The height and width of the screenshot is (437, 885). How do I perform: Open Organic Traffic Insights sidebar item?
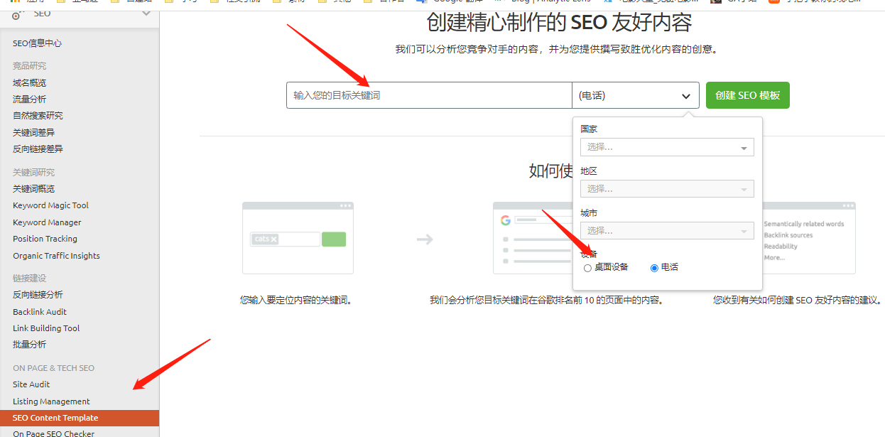(x=56, y=256)
